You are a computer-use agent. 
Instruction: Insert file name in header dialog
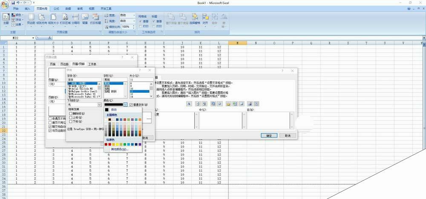(x=235, y=104)
